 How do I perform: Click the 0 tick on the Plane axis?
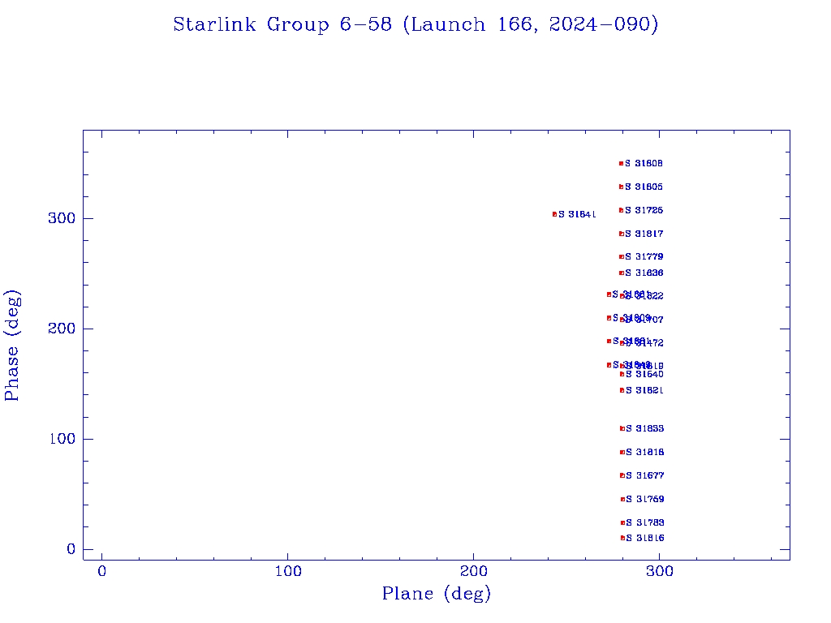[101, 571]
